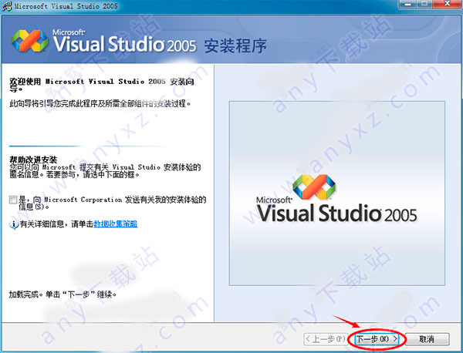Click the Next step (下一步) button
Image resolution: width=463 pixels, height=353 pixels.
point(377,339)
